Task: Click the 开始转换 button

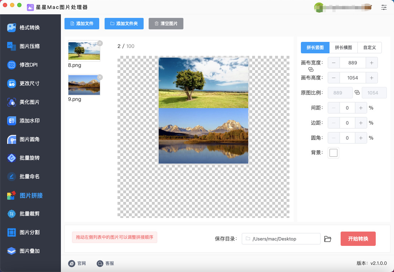Action: tap(358, 239)
